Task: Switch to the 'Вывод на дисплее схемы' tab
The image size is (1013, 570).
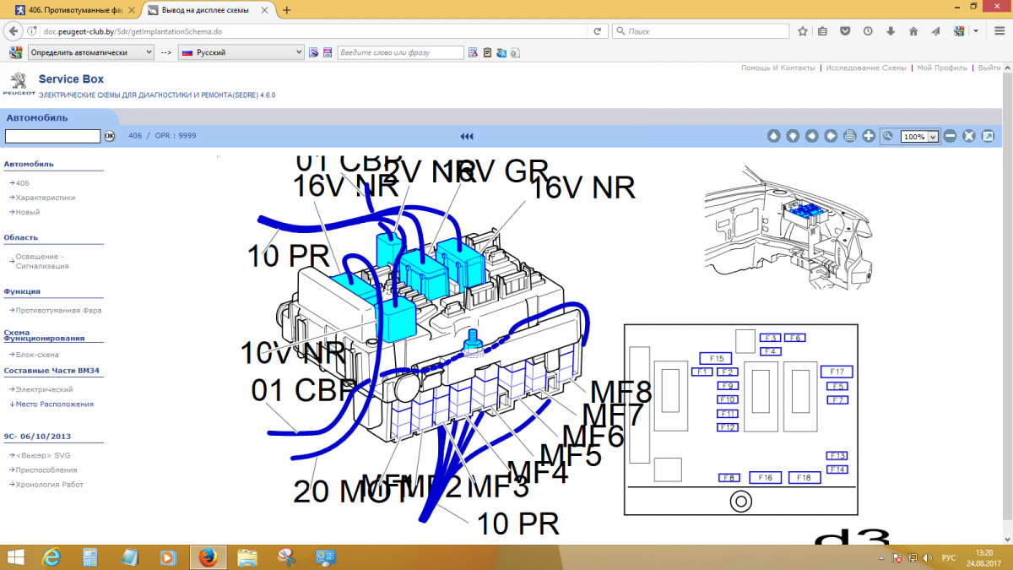Action: [203, 11]
